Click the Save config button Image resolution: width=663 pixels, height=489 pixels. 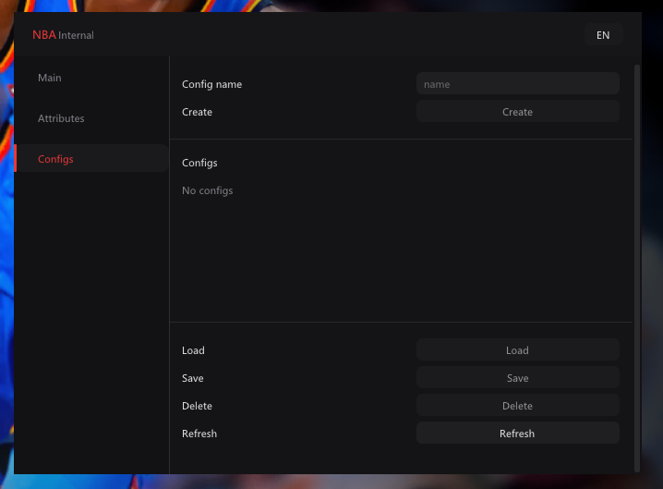[x=517, y=378]
